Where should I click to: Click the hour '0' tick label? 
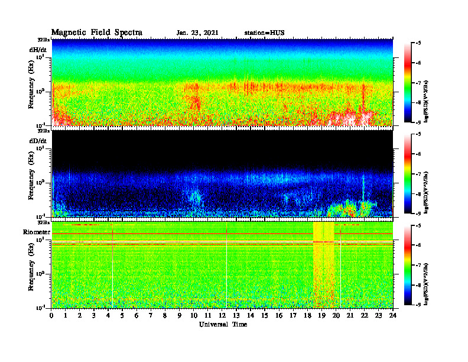(51, 315)
